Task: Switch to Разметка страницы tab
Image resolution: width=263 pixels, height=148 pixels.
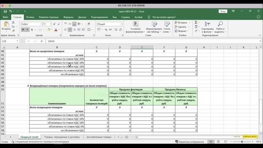Action: tap(49, 17)
